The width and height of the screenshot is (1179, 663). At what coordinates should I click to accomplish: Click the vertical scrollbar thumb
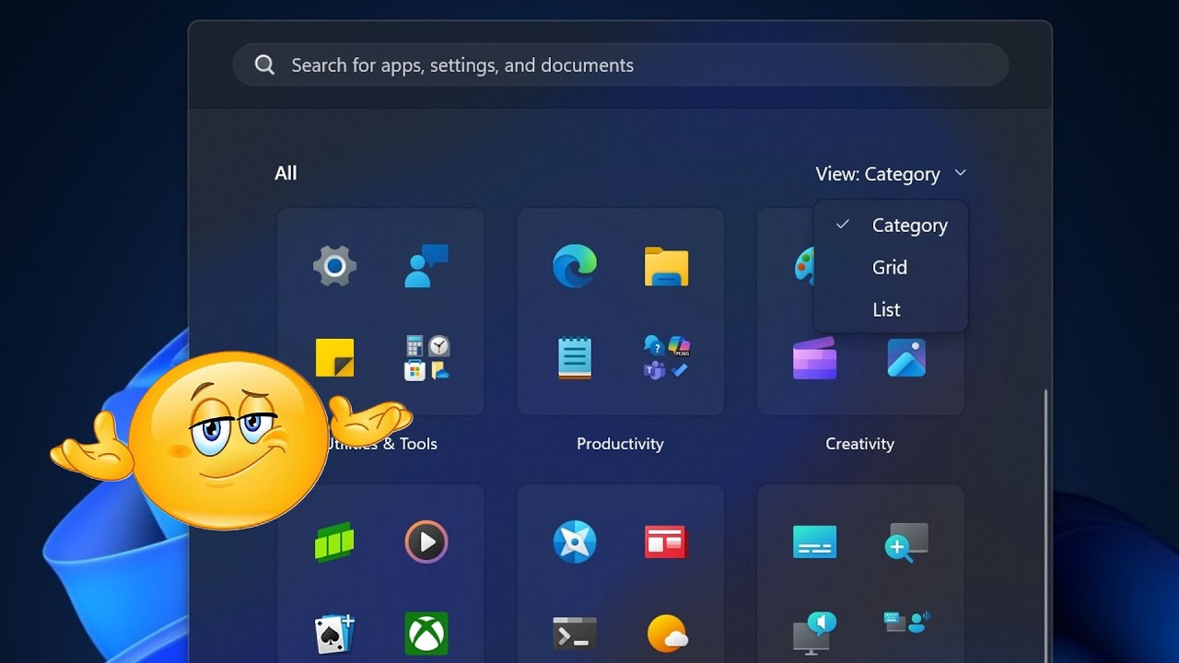tap(1045, 525)
